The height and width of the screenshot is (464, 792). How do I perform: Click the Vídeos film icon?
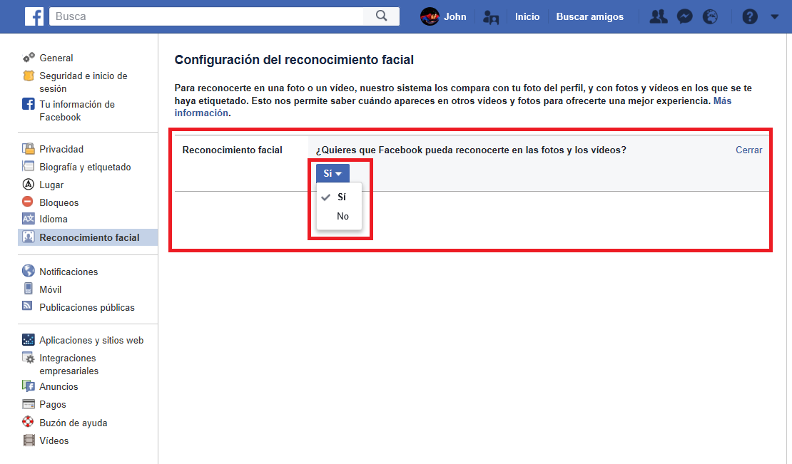tap(29, 440)
